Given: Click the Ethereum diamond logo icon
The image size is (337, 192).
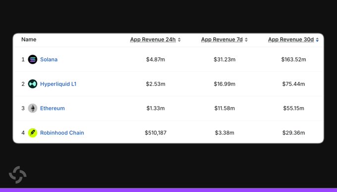Looking at the screenshot, I should (33, 108).
